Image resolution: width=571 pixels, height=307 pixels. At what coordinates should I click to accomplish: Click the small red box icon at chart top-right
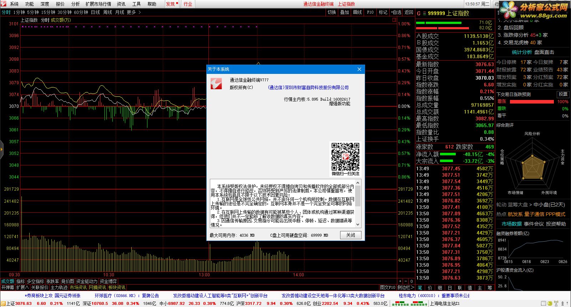(394, 20)
